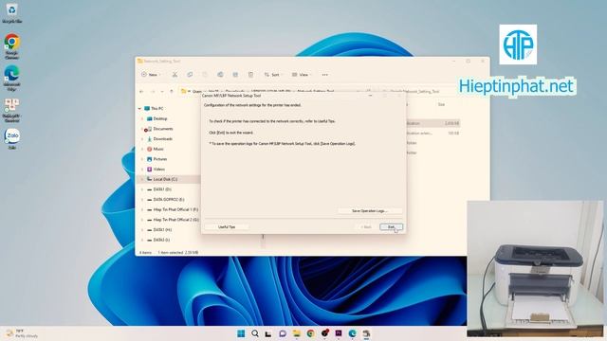The image size is (607, 341).
Task: Click the Exit button in Canon setup dialog
Action: [391, 227]
